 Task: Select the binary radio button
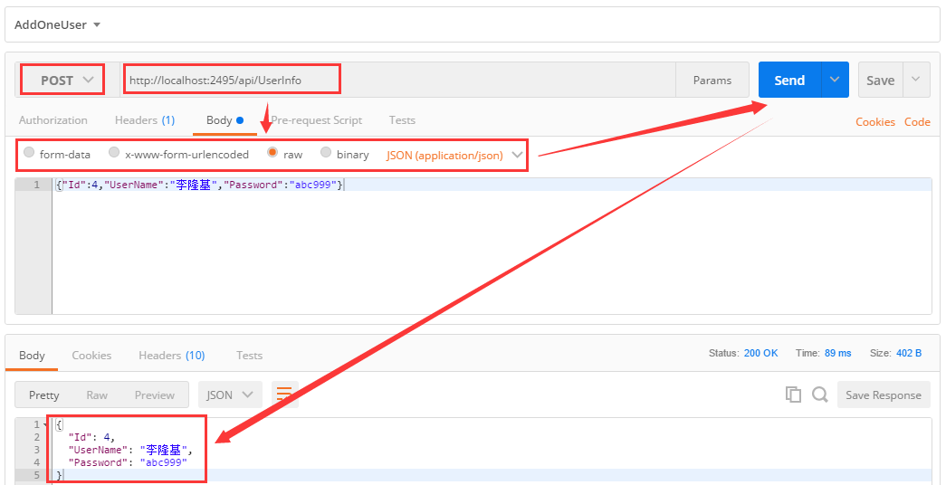click(326, 153)
